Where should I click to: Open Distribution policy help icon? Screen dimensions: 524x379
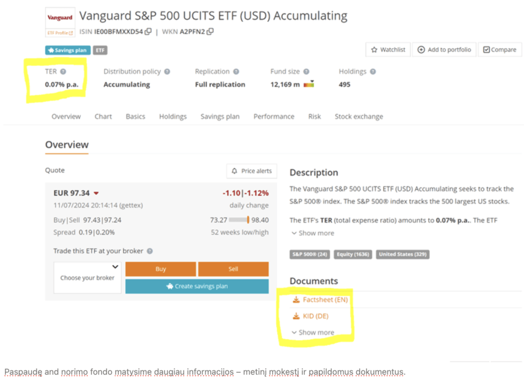point(167,72)
